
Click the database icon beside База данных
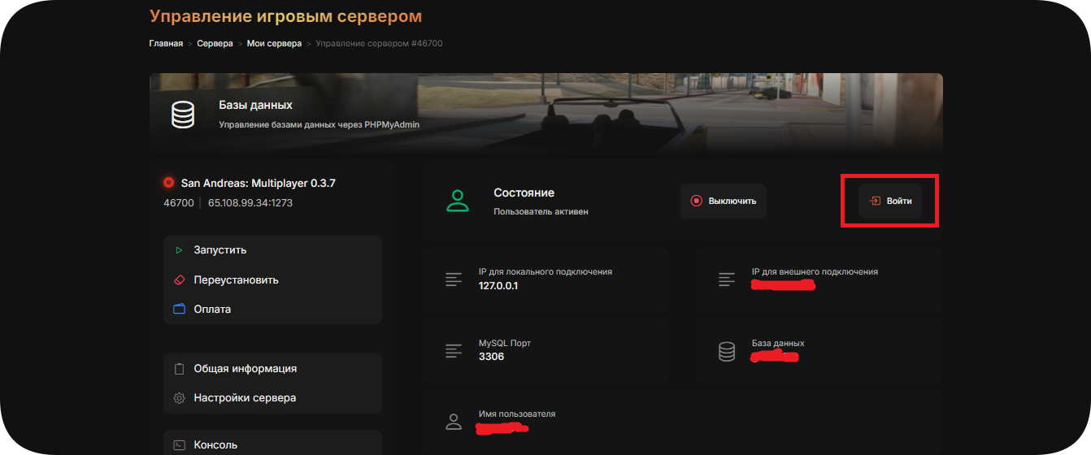[727, 352]
